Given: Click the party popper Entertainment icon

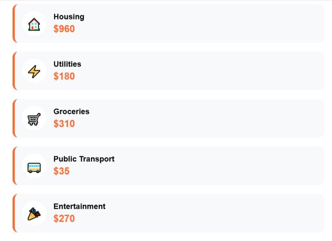Looking at the screenshot, I should pos(34,214).
